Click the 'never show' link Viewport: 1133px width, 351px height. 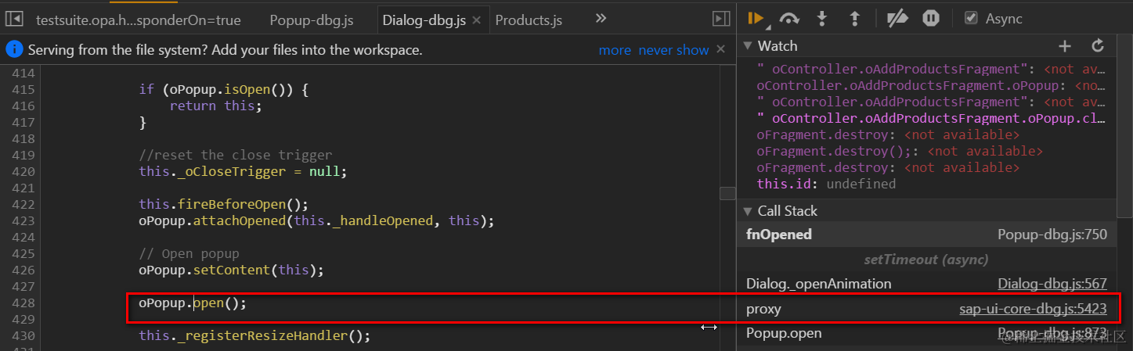click(x=673, y=50)
